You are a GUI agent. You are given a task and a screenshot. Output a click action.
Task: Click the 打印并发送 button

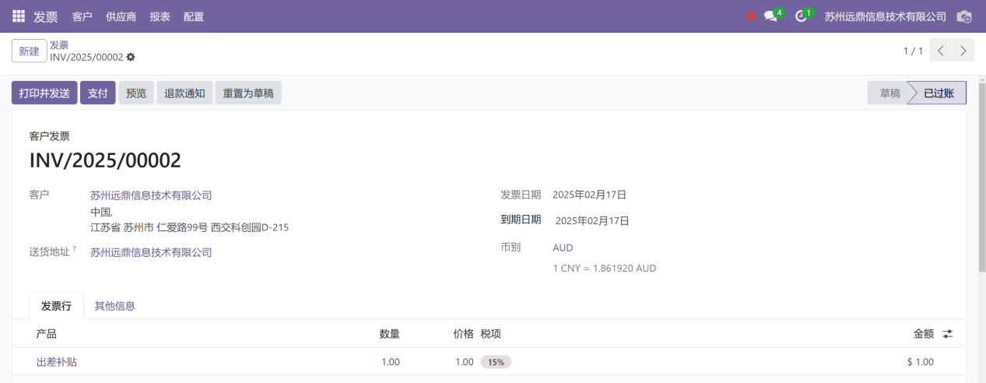pyautogui.click(x=44, y=93)
